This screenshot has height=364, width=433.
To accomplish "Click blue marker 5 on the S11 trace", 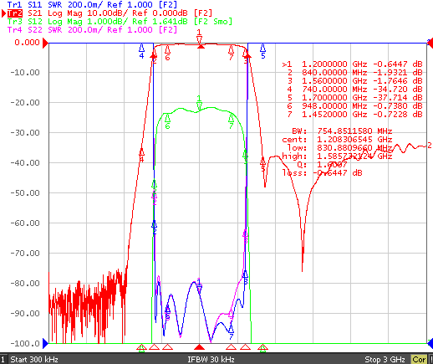I will click(x=262, y=51).
